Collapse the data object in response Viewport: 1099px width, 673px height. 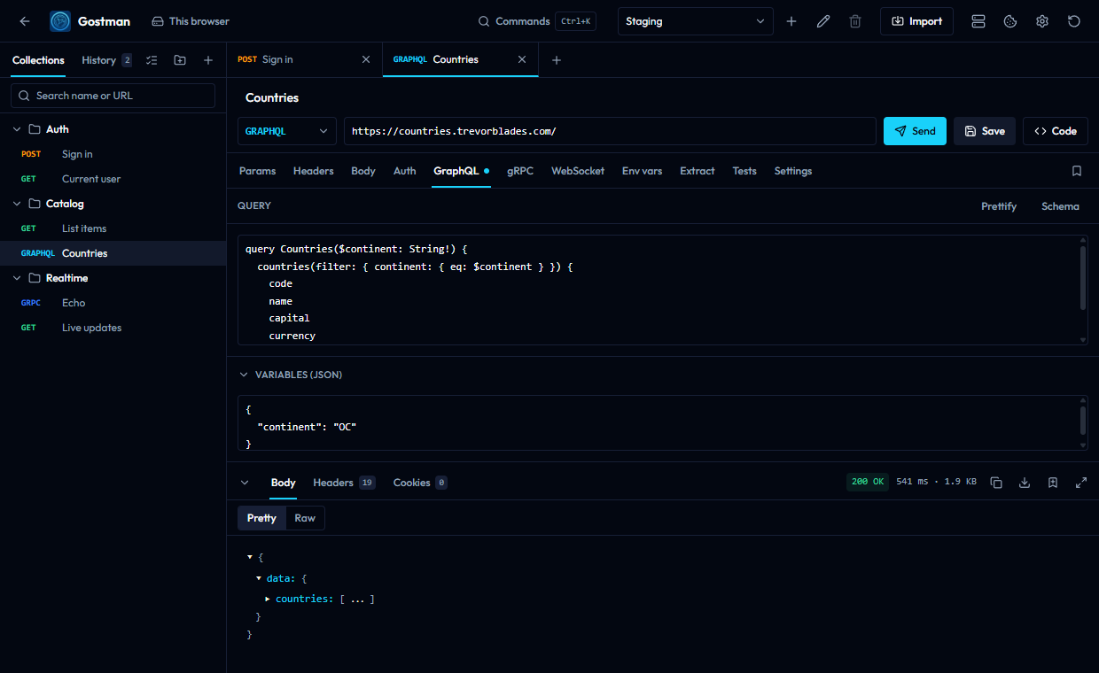[259, 578]
